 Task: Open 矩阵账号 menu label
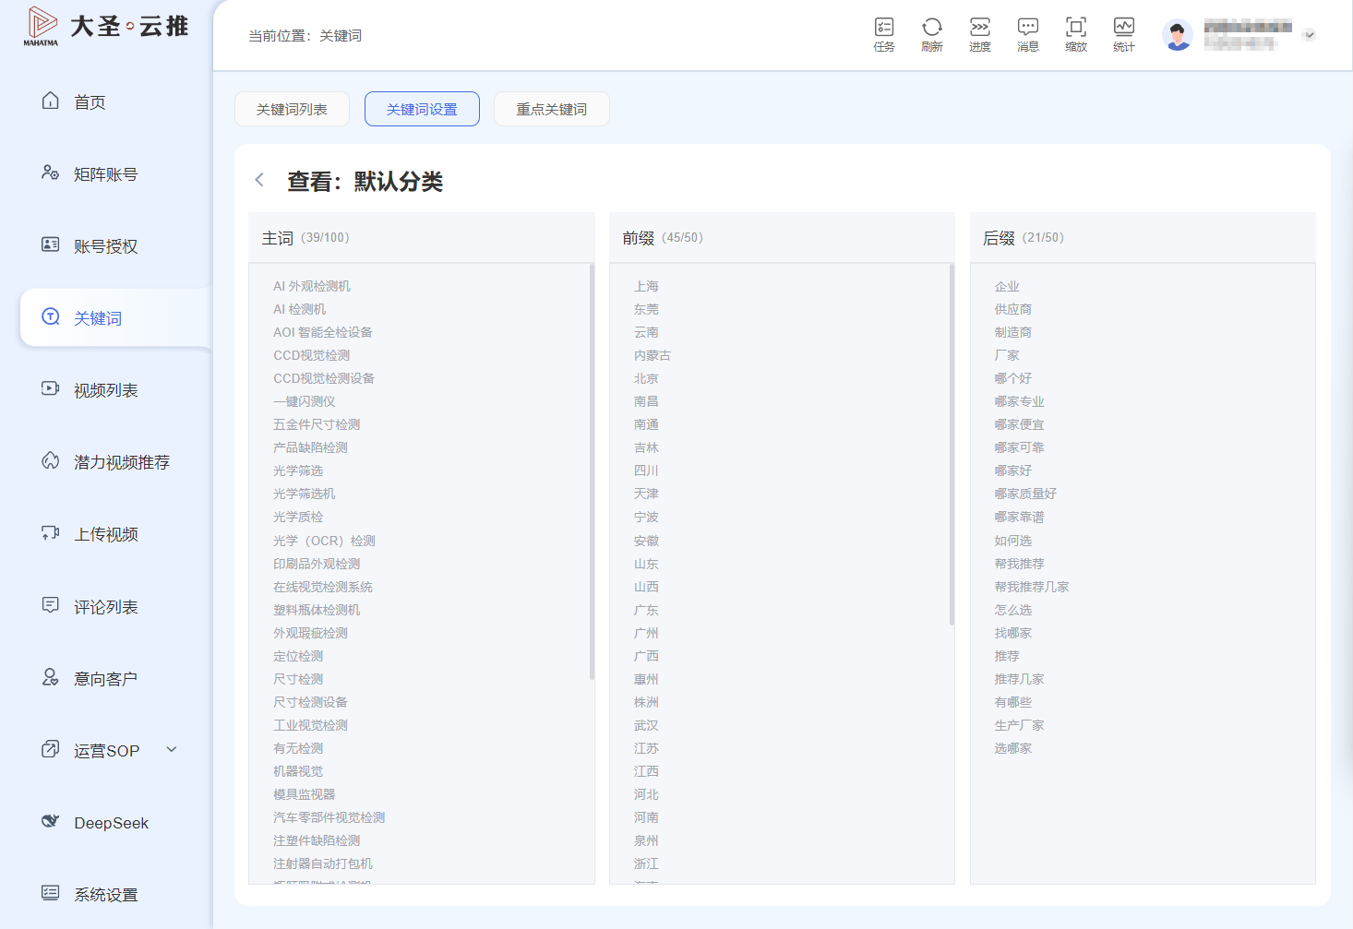point(106,174)
